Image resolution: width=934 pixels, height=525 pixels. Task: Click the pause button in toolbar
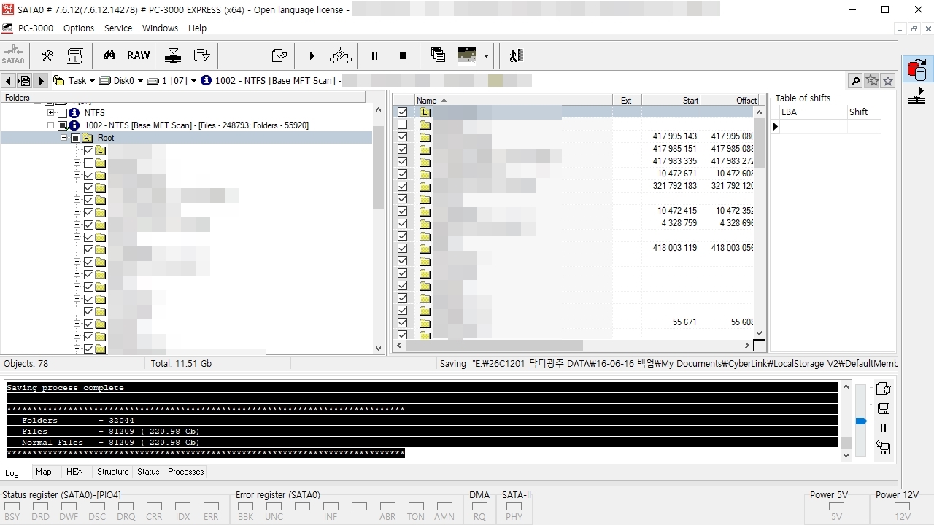pos(374,55)
